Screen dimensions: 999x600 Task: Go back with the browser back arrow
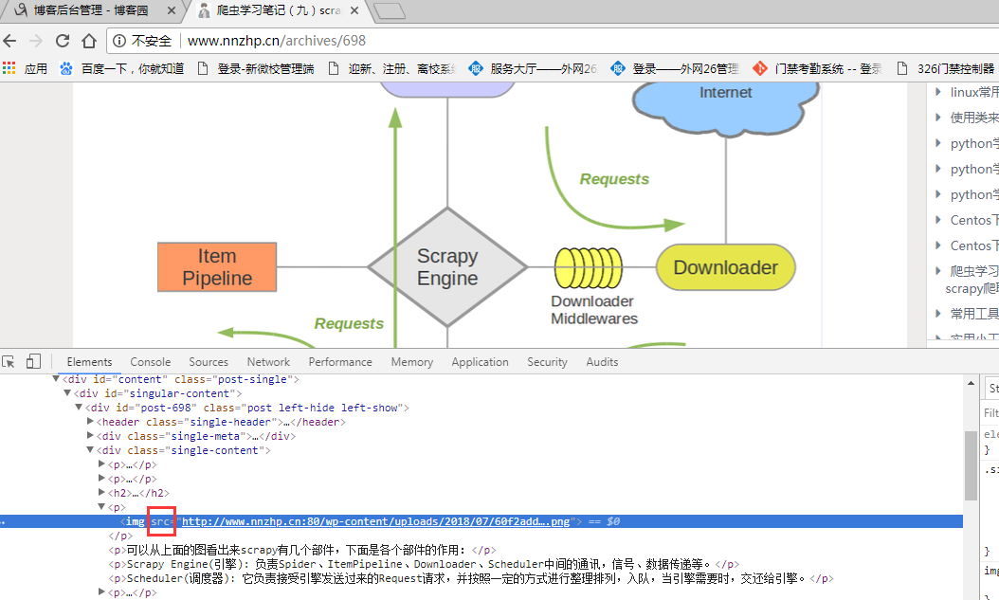(9, 41)
